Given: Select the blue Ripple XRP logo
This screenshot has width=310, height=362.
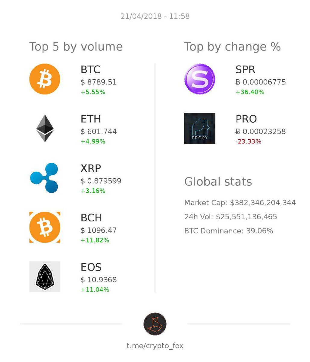Looking at the screenshot, I should pyautogui.click(x=44, y=178).
